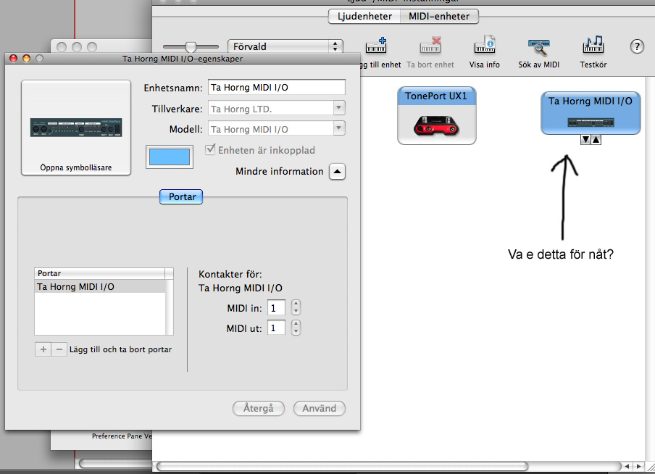This screenshot has width=655, height=474.
Task: Select the Ta Horng MIDI I/O device tile
Action: pyautogui.click(x=591, y=113)
